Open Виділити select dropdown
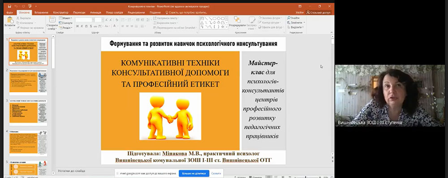 [296, 27]
